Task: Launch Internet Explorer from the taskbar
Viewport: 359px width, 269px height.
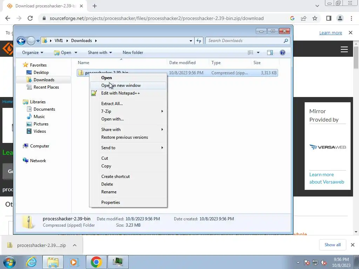Action: pos(31,262)
